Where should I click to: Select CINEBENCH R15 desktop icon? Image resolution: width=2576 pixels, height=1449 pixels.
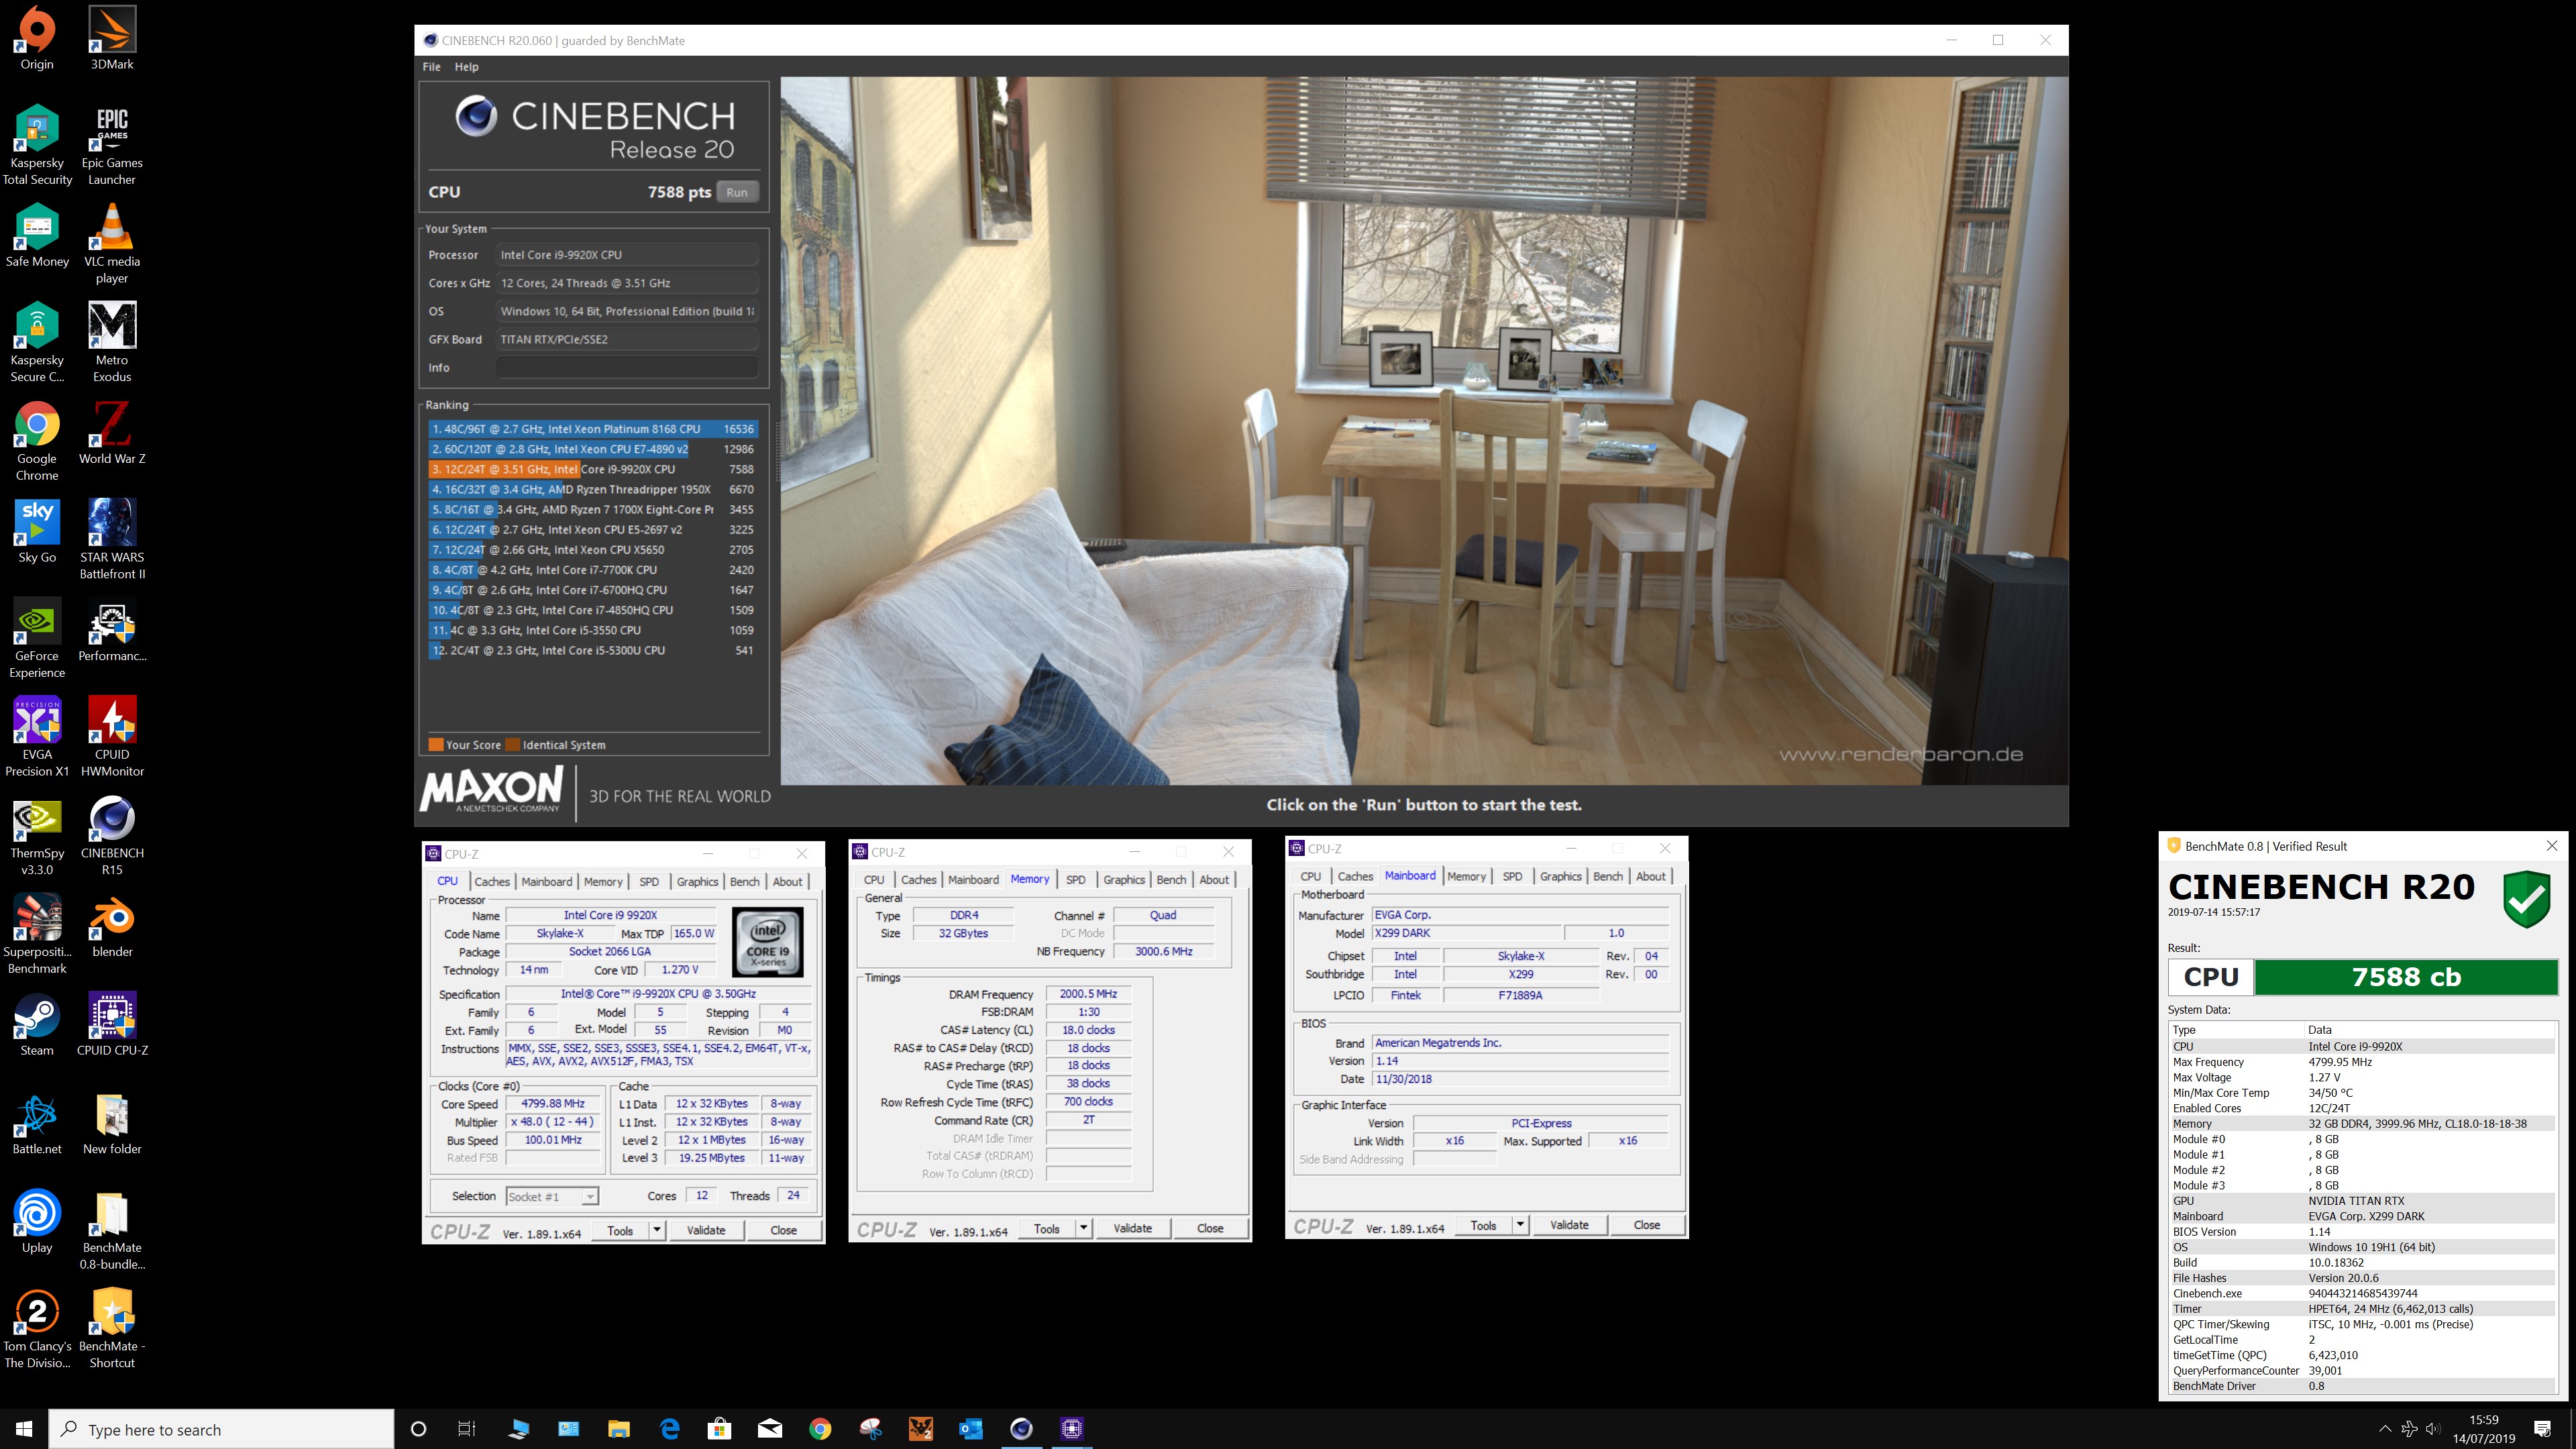pos(112,835)
